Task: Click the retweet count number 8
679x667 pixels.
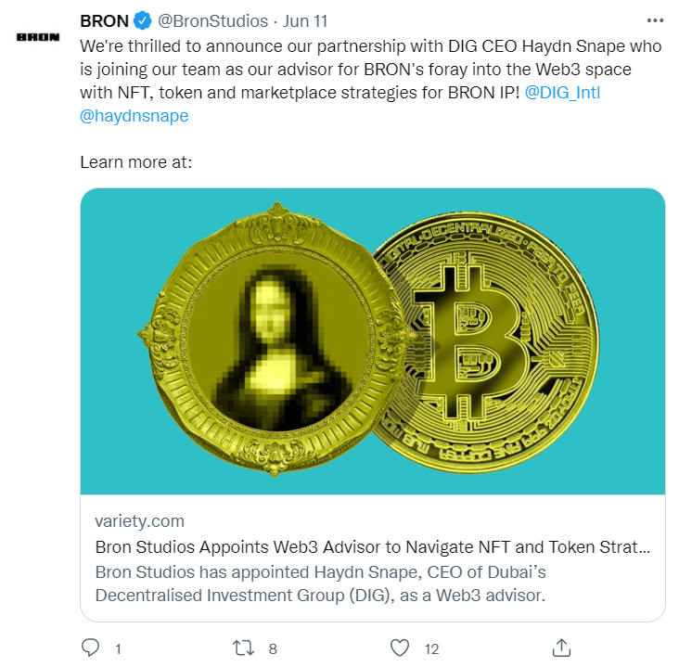Action: point(273,648)
